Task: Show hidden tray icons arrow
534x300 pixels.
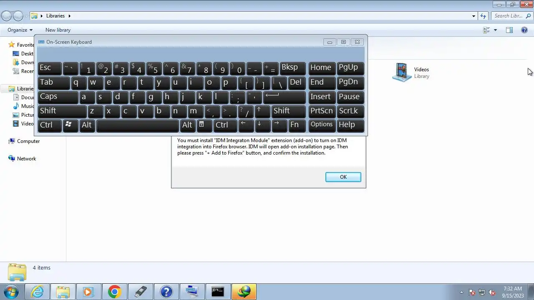Action: (461, 292)
